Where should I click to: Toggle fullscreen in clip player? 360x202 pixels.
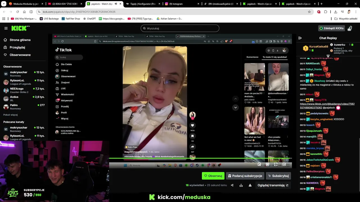pos(276,164)
